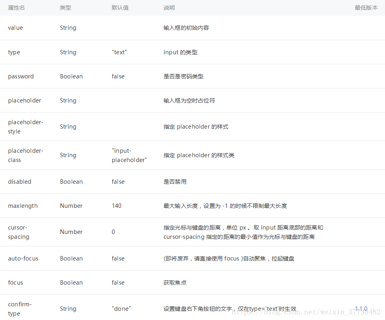385x320 pixels.
Task: Select the 'placeholder' attribute name cell
Action: click(25, 101)
